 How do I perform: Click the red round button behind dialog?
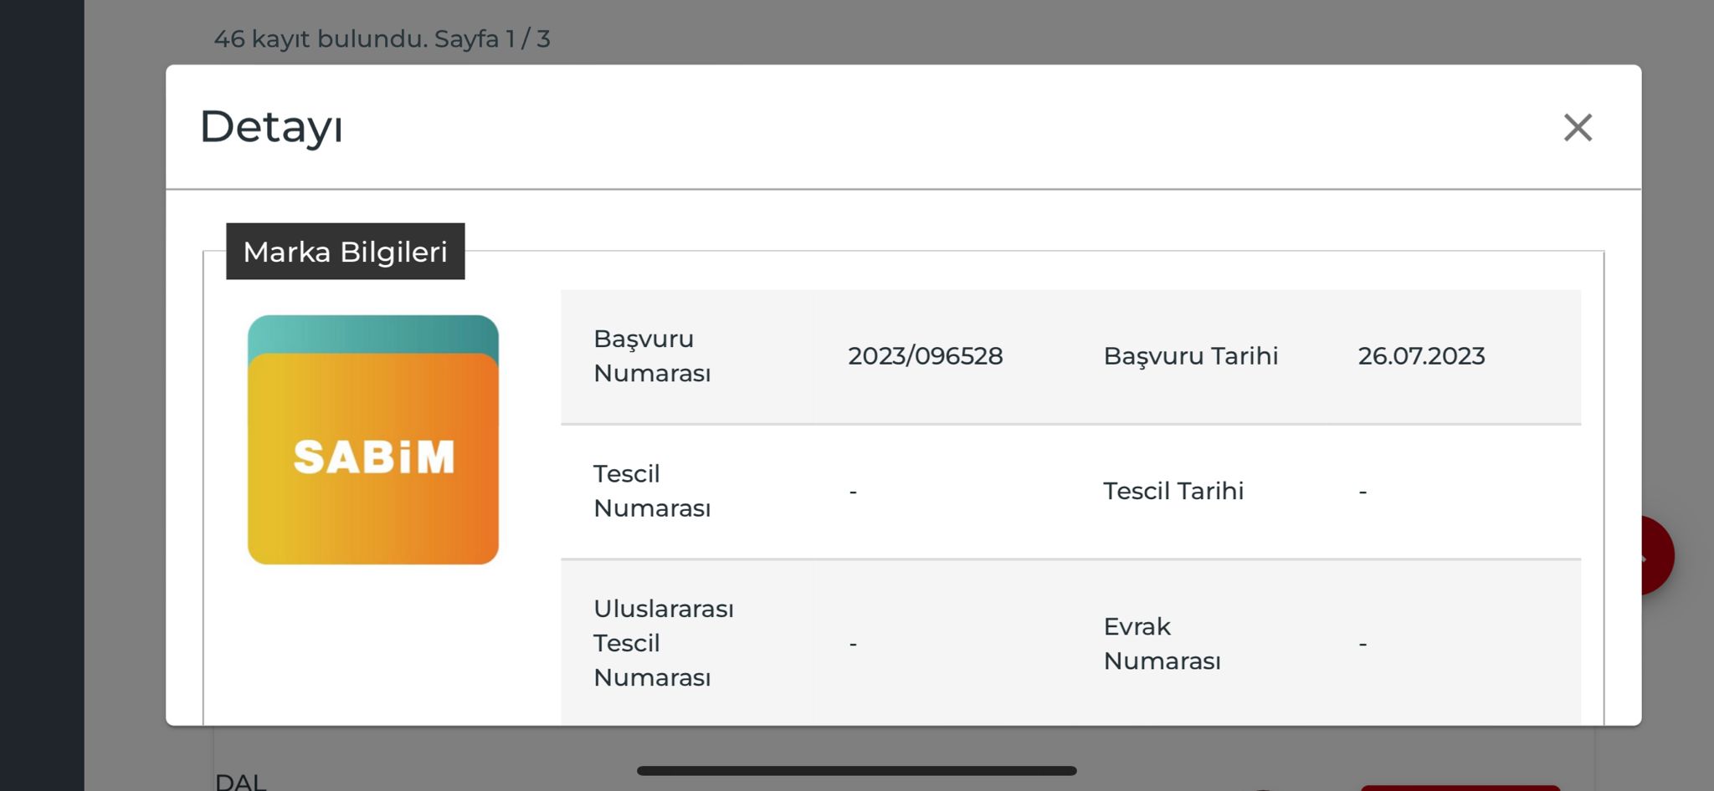1658,556
